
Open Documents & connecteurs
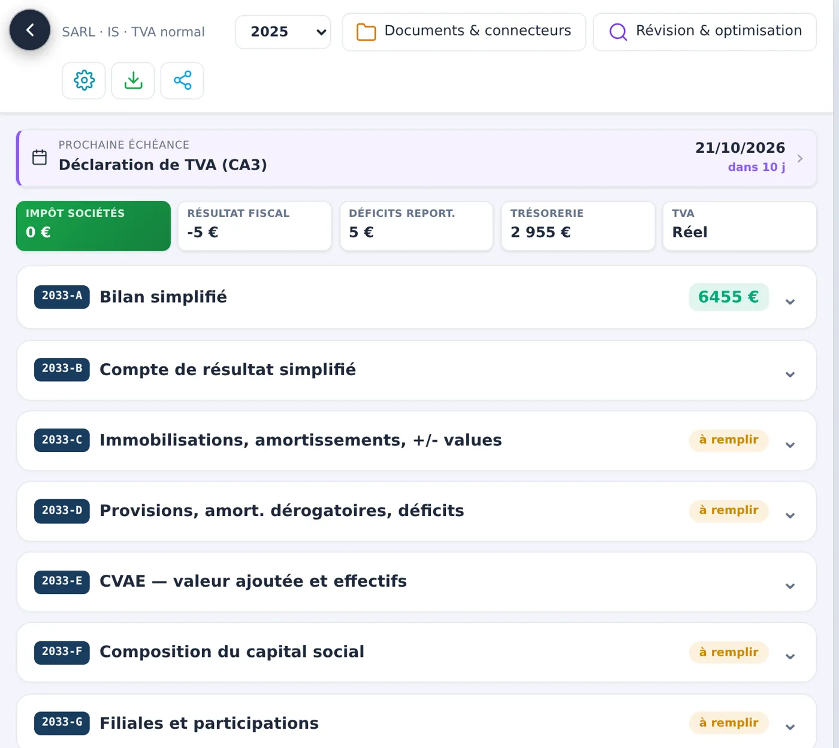464,32
